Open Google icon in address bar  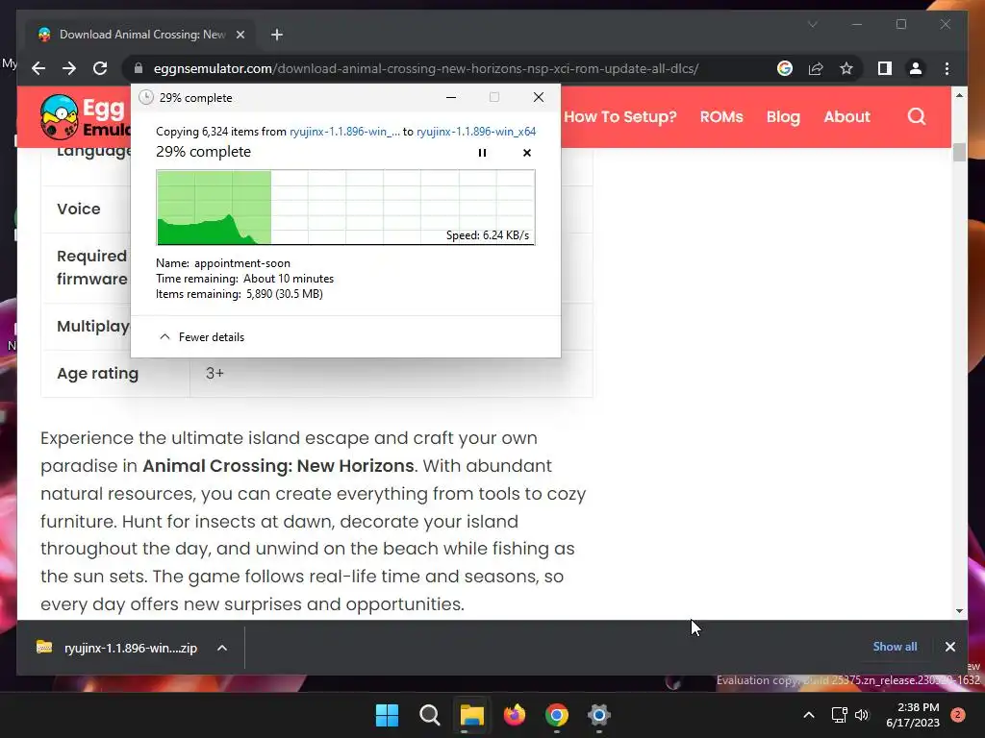785,68
